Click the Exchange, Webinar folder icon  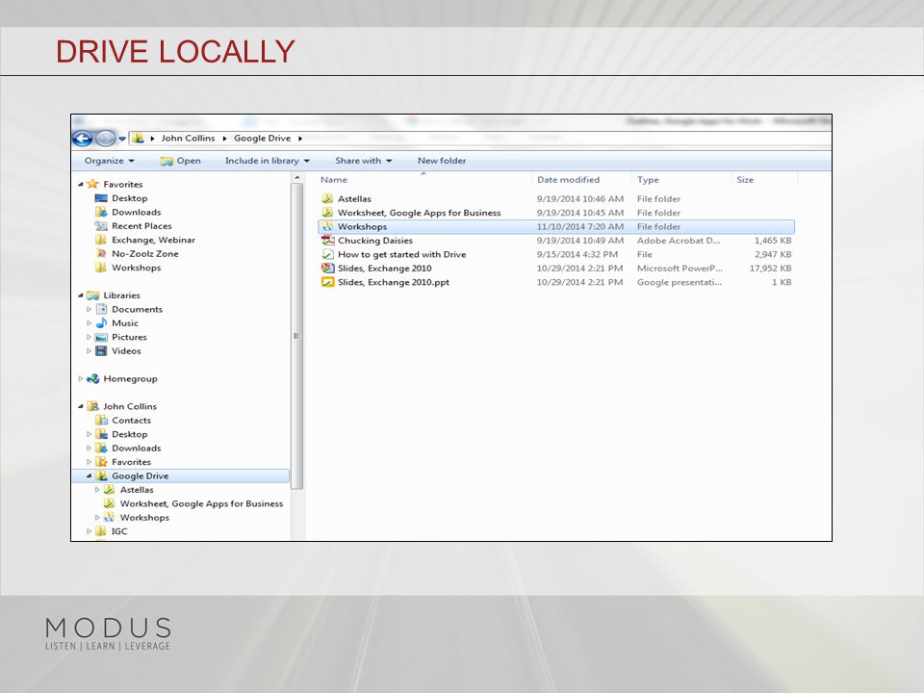(101, 240)
